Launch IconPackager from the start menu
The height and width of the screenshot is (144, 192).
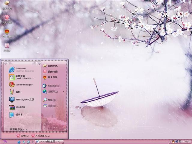tap(21, 85)
